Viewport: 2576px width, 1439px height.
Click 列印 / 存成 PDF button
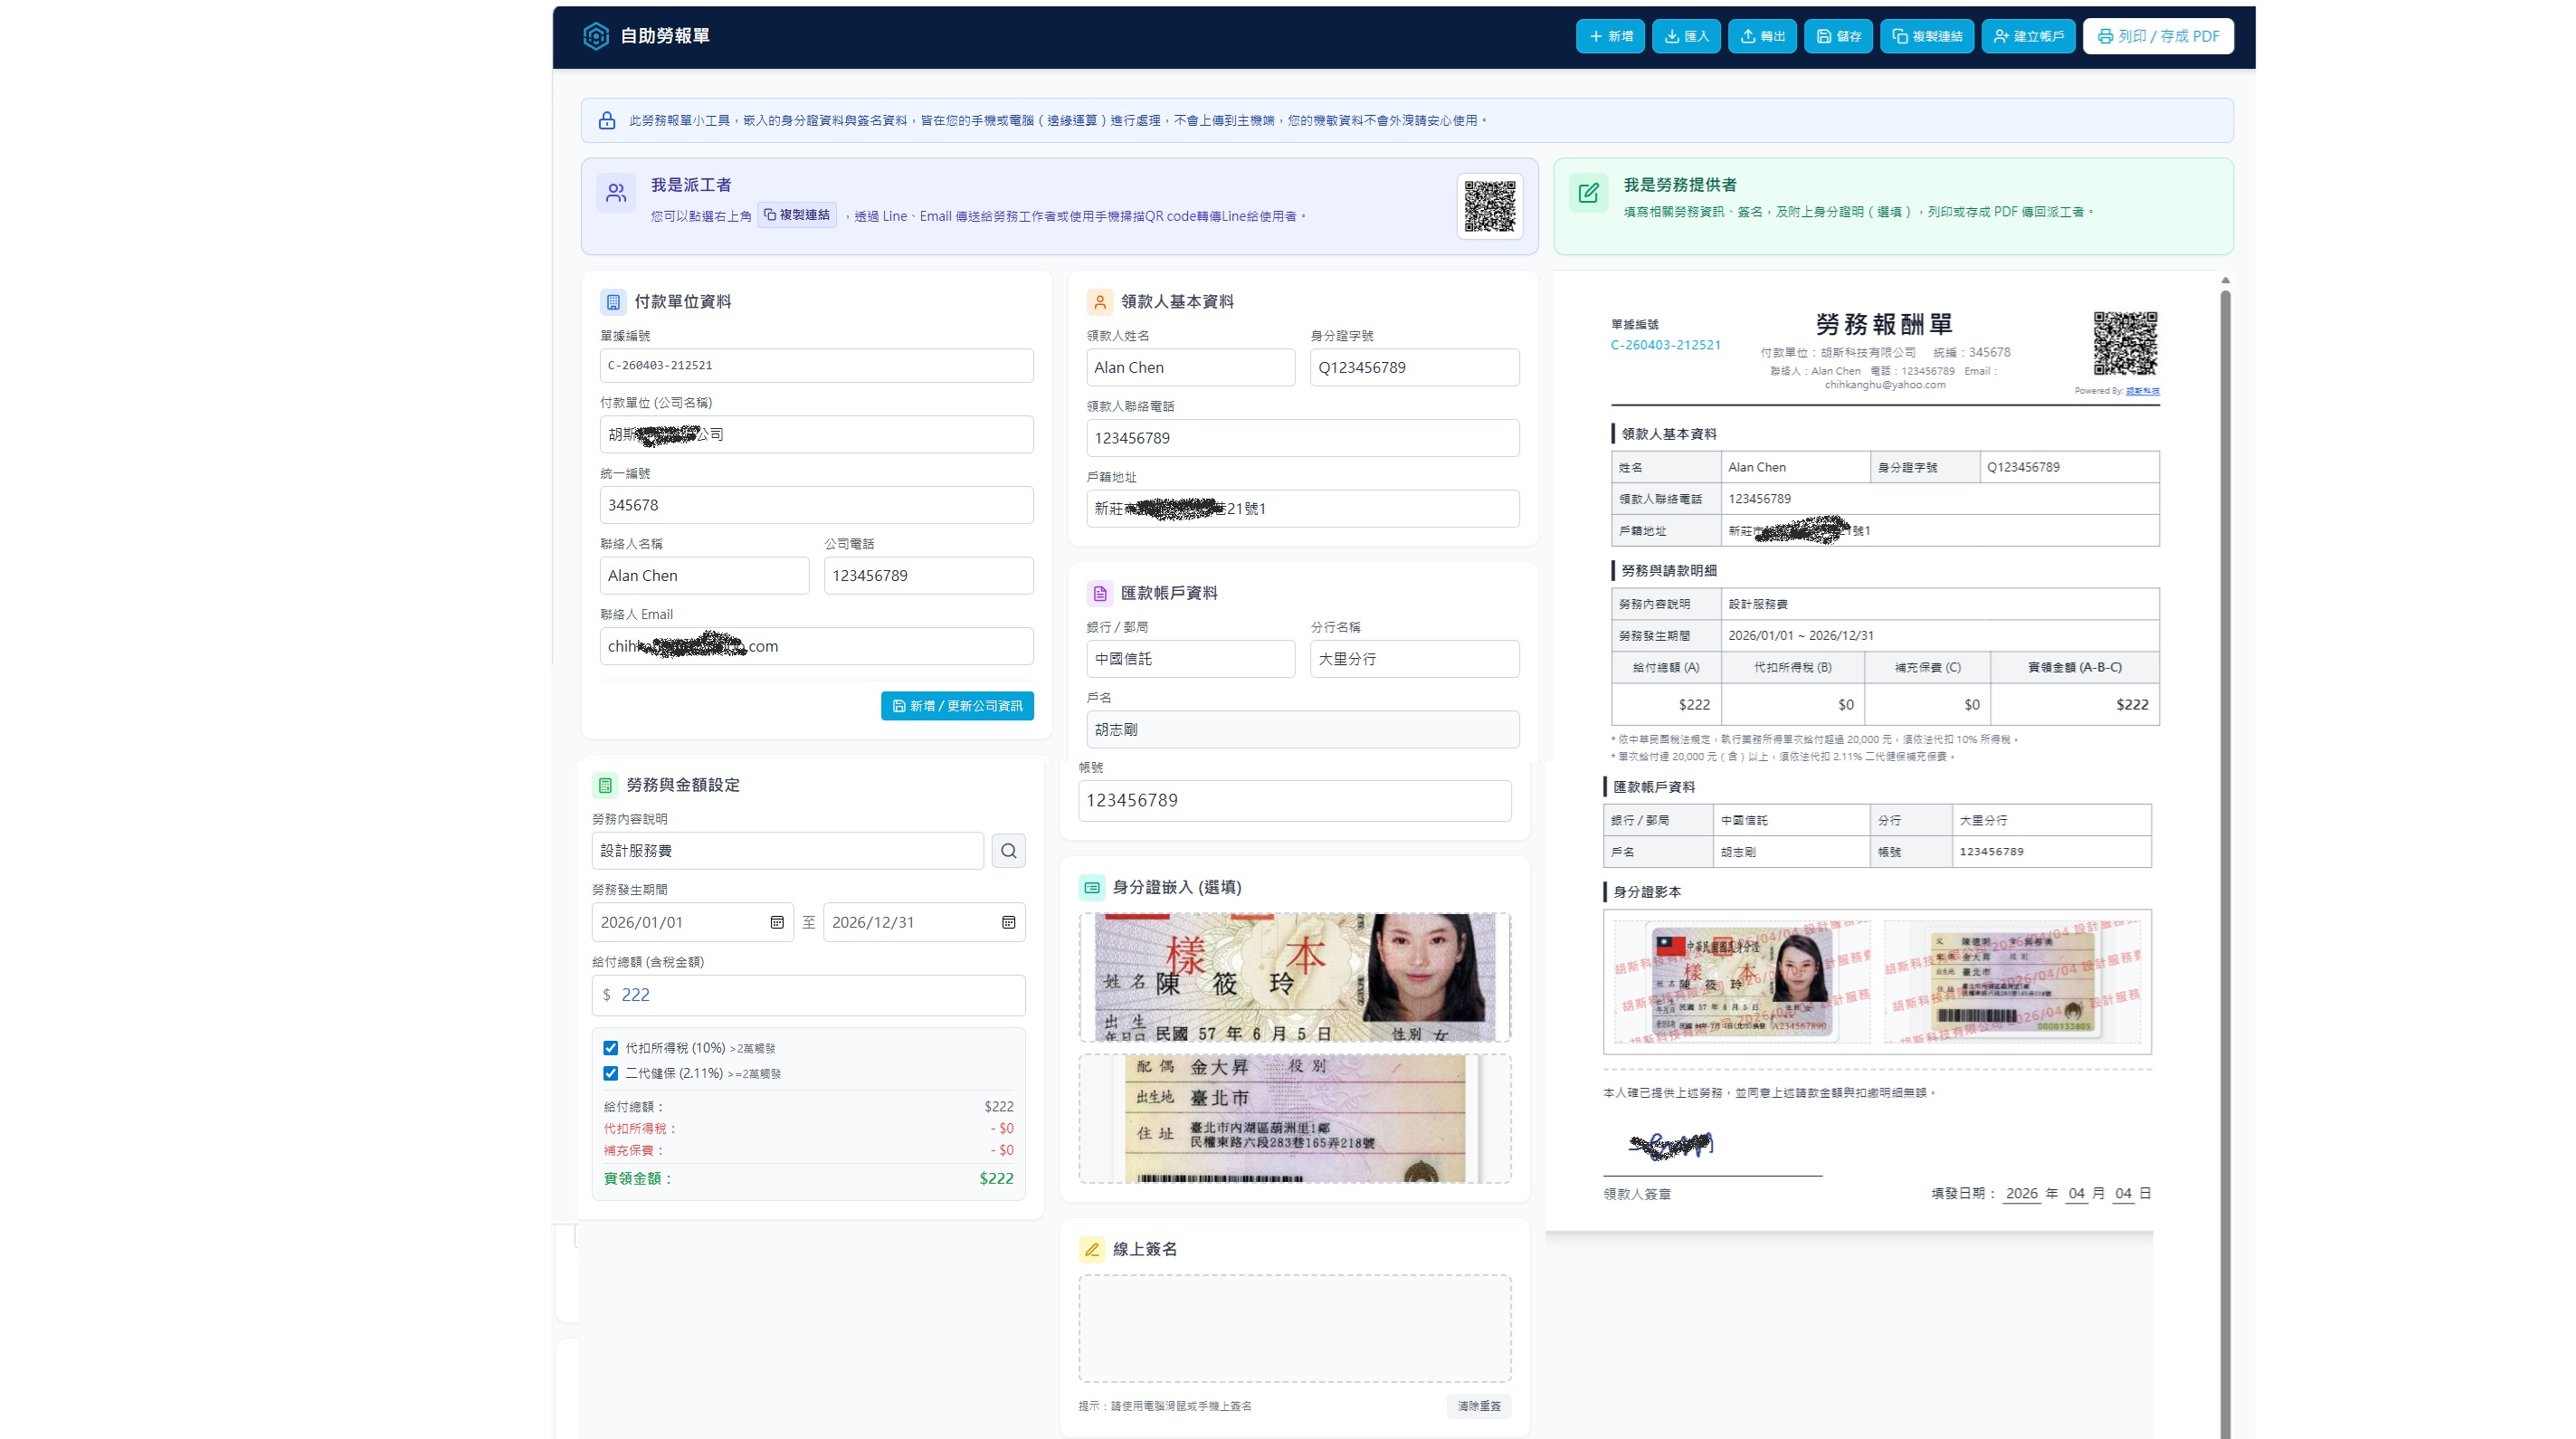coord(2158,36)
